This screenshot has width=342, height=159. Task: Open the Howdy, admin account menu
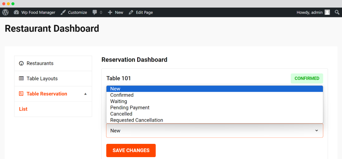click(309, 12)
